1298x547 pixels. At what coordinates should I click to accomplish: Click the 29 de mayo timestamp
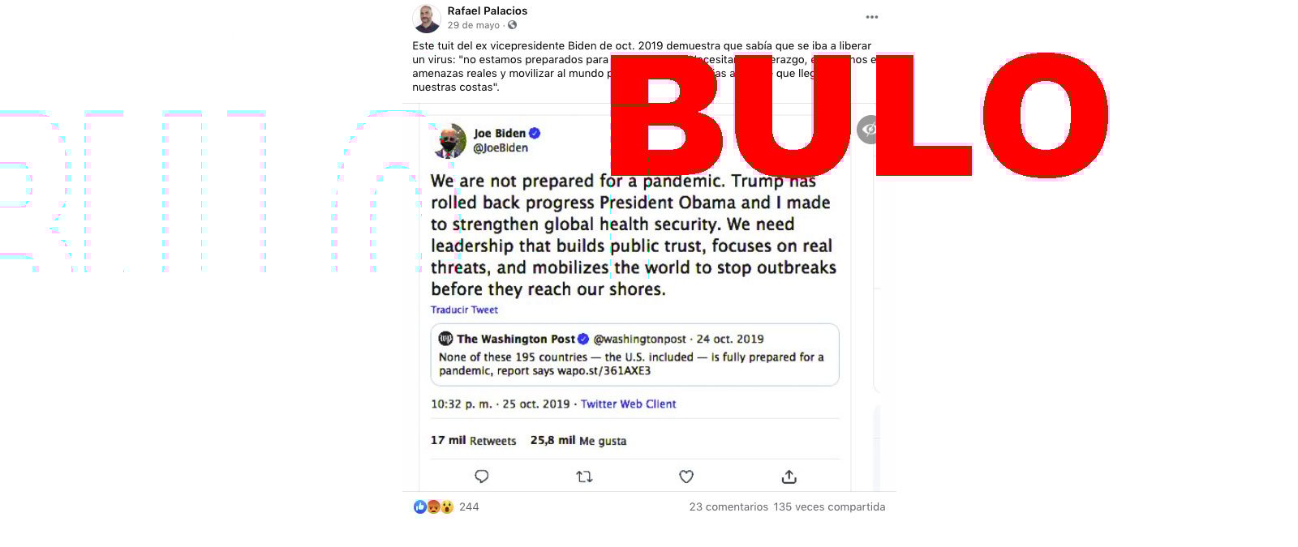click(474, 25)
